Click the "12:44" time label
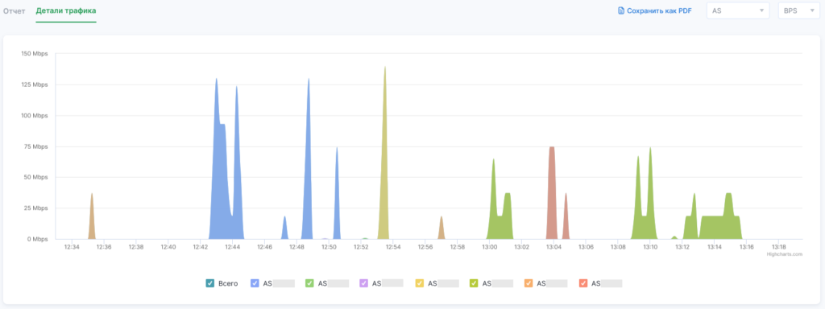Image resolution: width=825 pixels, height=309 pixels. tap(232, 247)
